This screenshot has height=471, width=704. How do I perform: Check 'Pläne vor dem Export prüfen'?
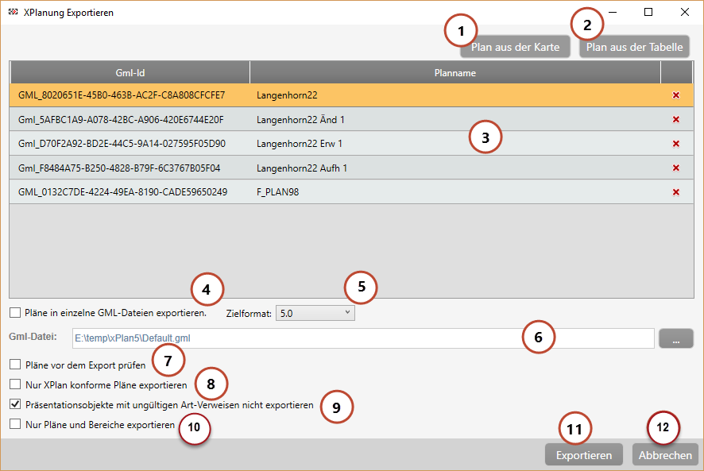click(x=14, y=365)
